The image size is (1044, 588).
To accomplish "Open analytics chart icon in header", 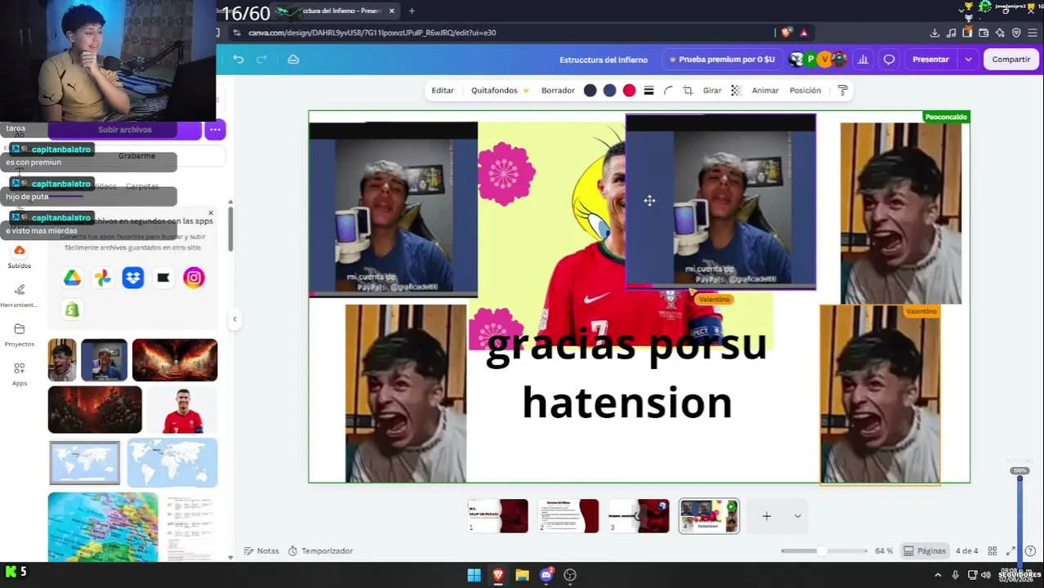I will [863, 60].
